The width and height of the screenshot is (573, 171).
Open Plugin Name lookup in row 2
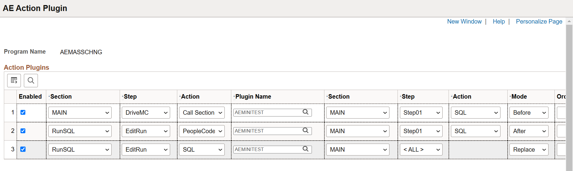305,130
